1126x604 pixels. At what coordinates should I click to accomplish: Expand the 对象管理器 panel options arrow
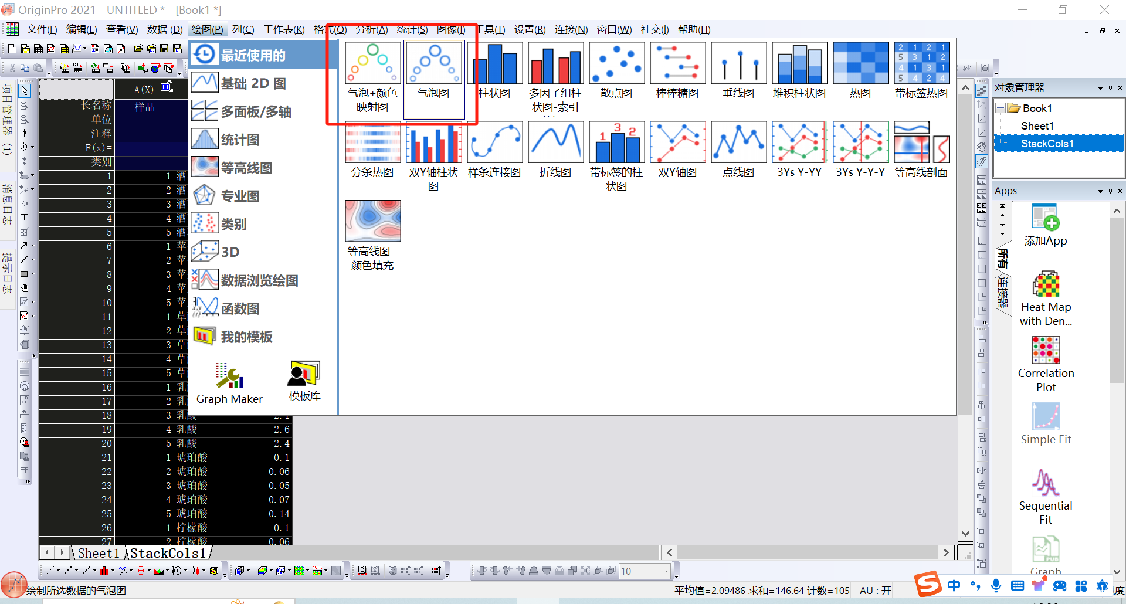pos(1100,88)
